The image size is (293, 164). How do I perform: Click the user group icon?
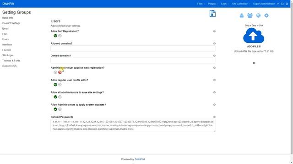coord(250,15)
